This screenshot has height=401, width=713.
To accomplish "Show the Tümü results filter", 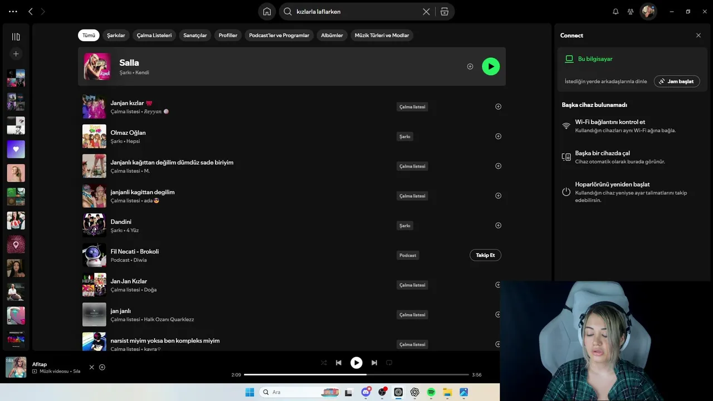I will pyautogui.click(x=89, y=35).
